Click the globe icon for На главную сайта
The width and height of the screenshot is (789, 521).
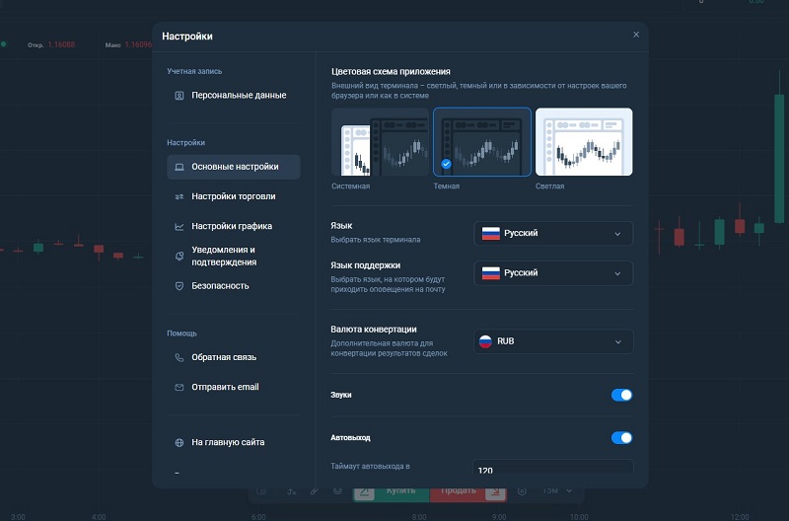(179, 443)
